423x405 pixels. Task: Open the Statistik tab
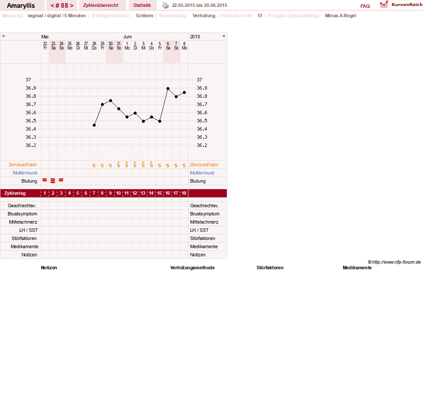pos(142,6)
